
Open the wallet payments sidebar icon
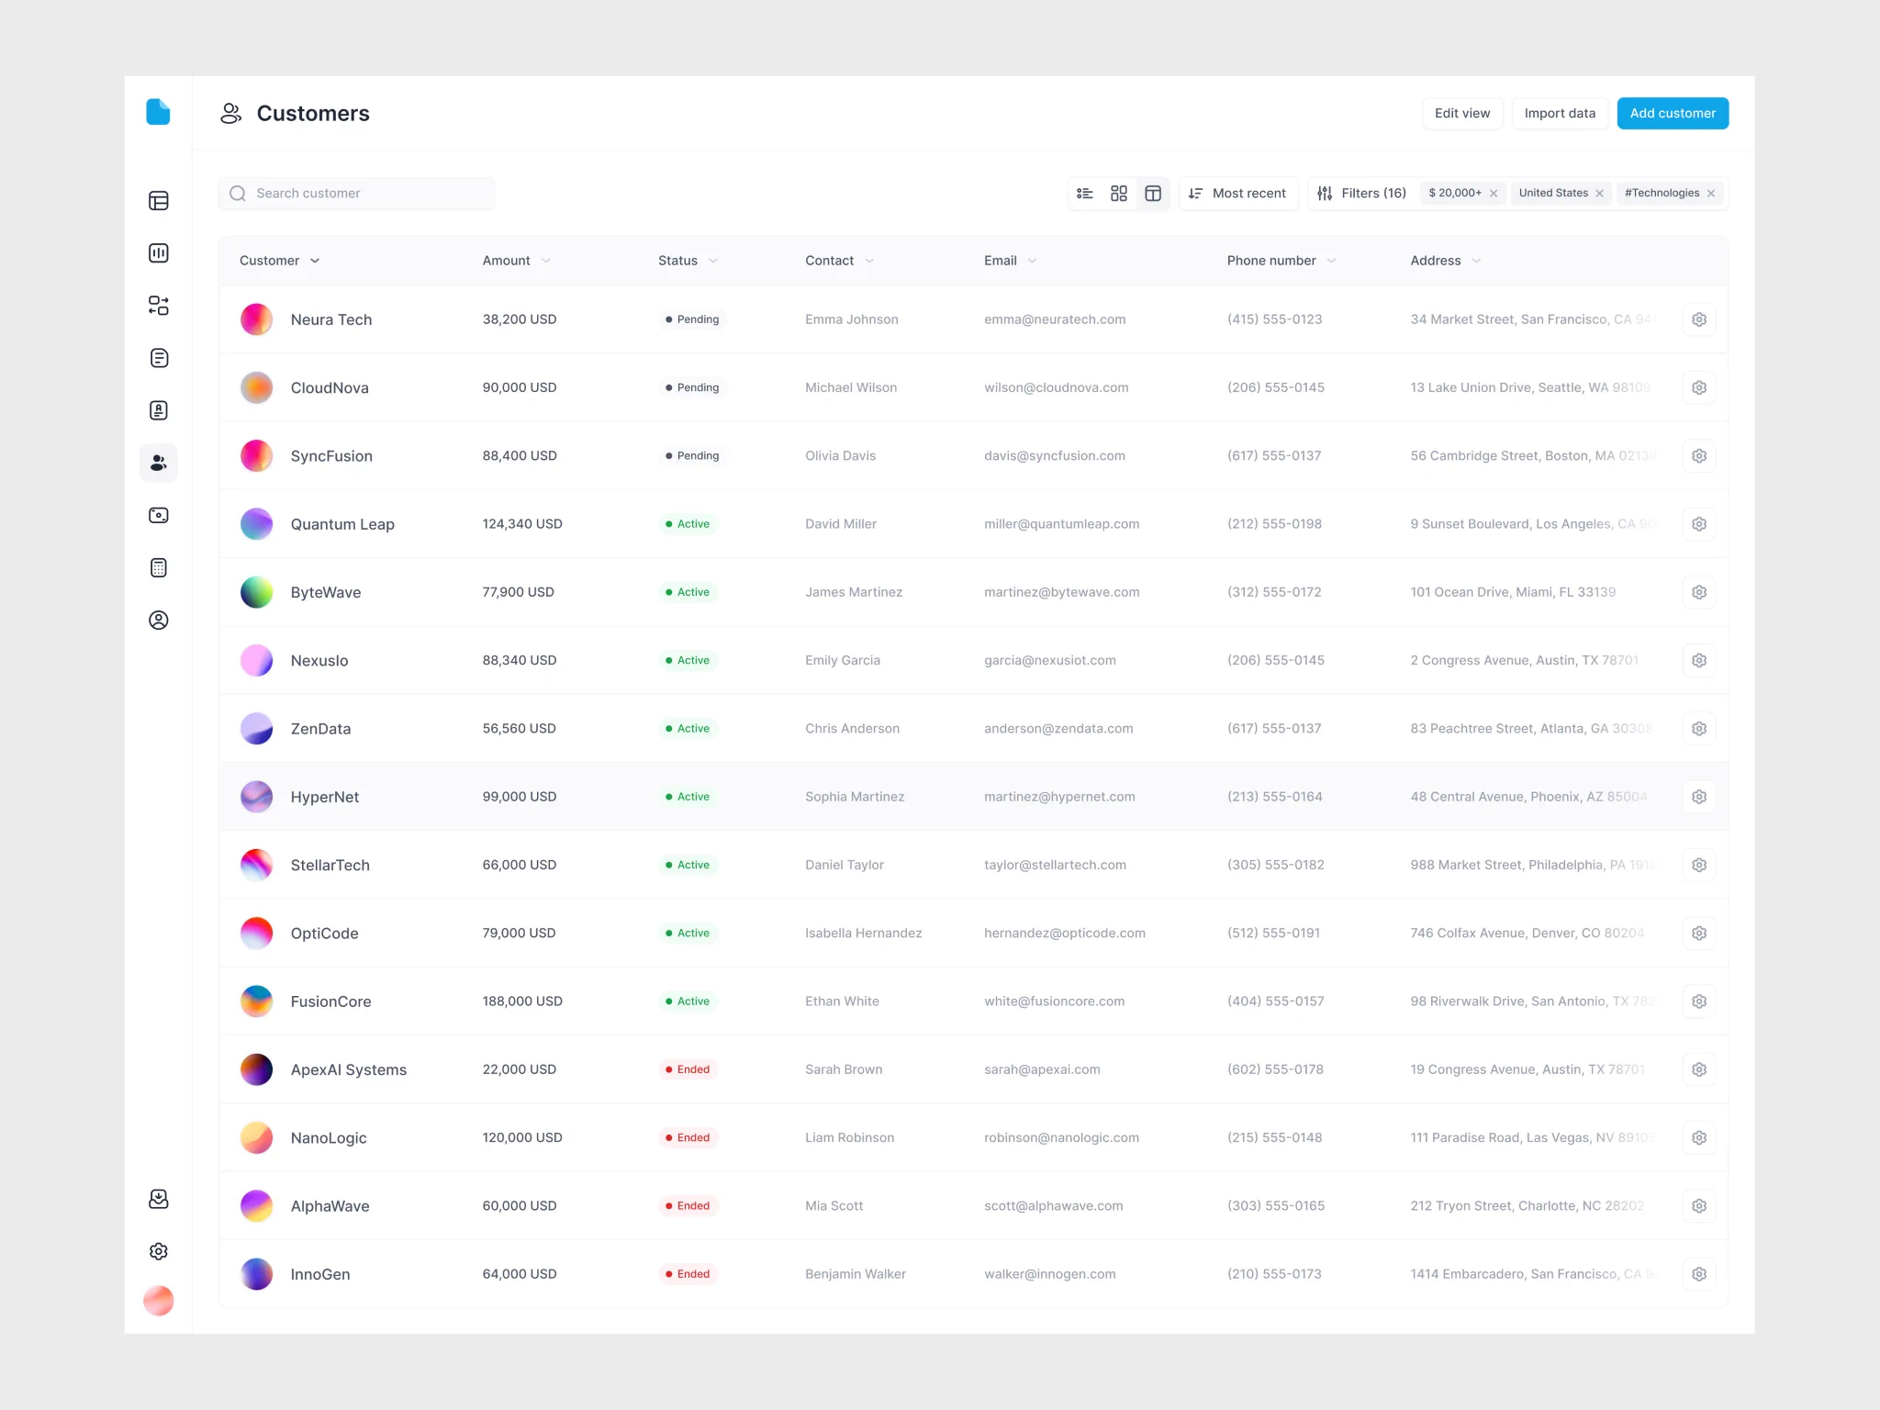point(159,515)
